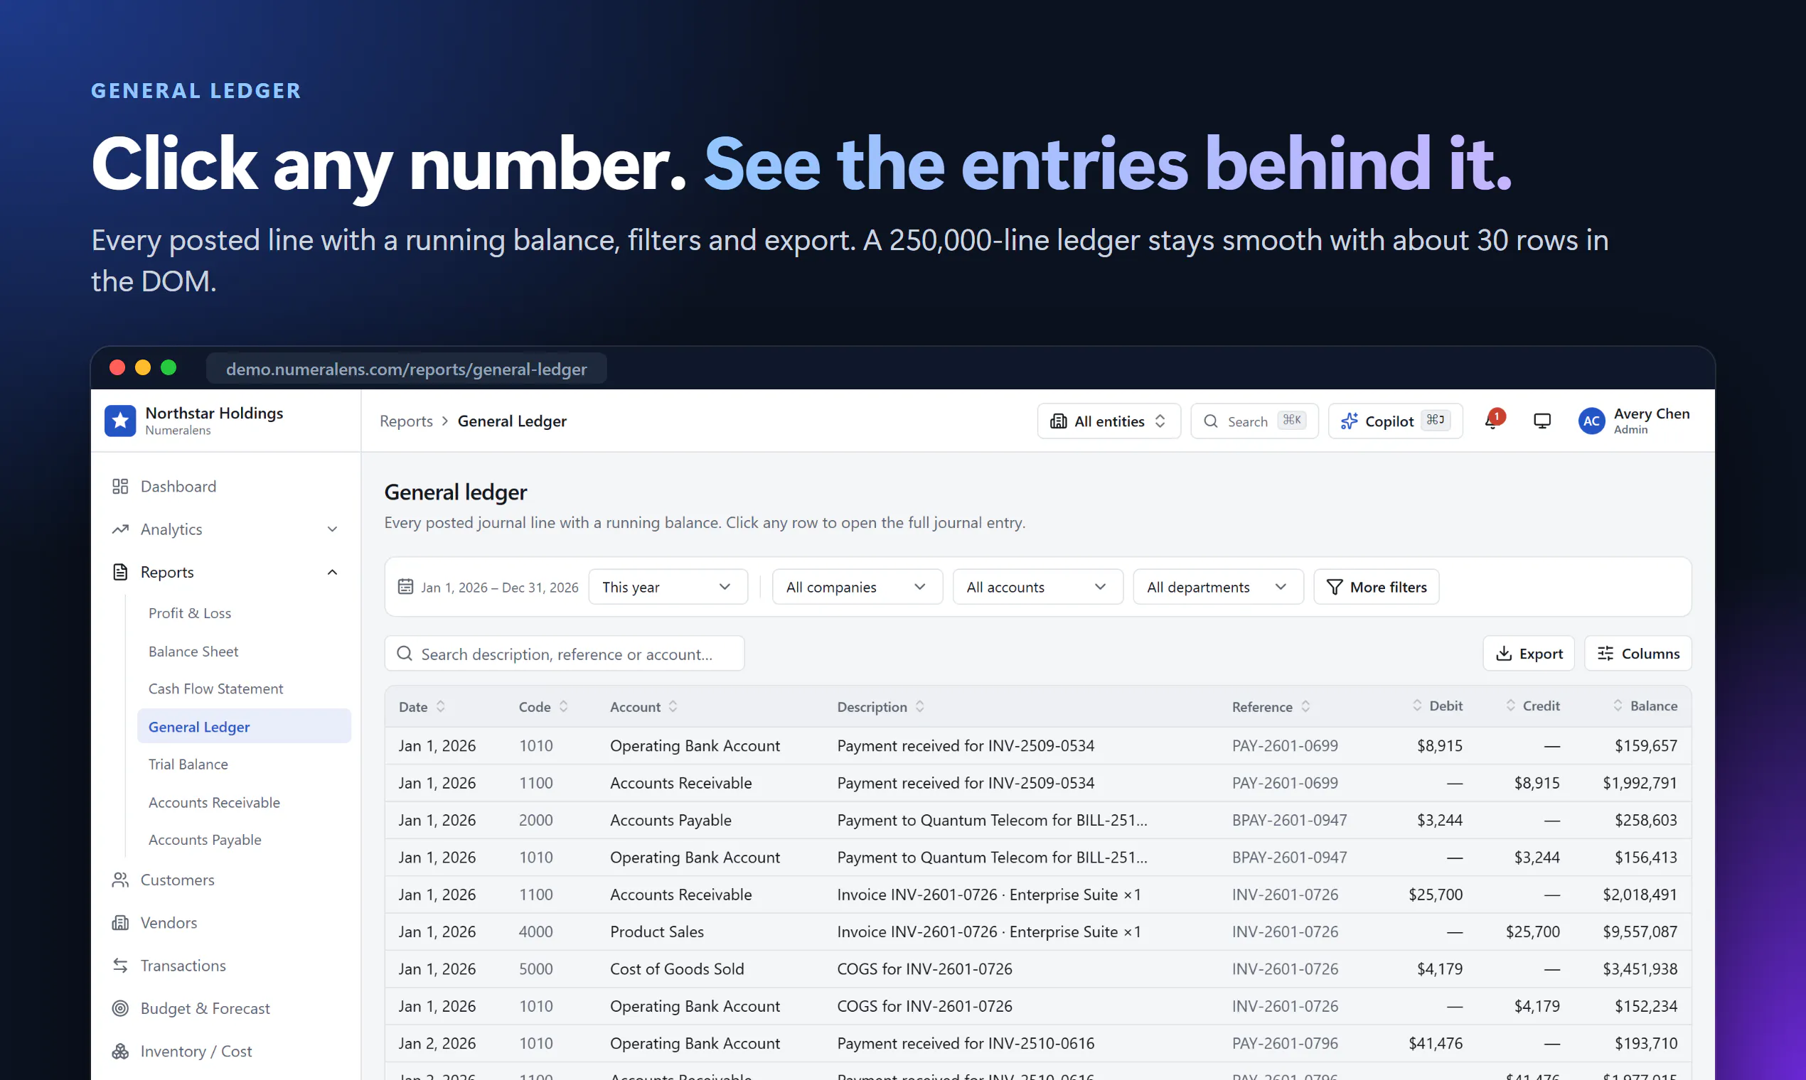Click the top bar Search field
The width and height of the screenshot is (1806, 1080).
tap(1254, 421)
